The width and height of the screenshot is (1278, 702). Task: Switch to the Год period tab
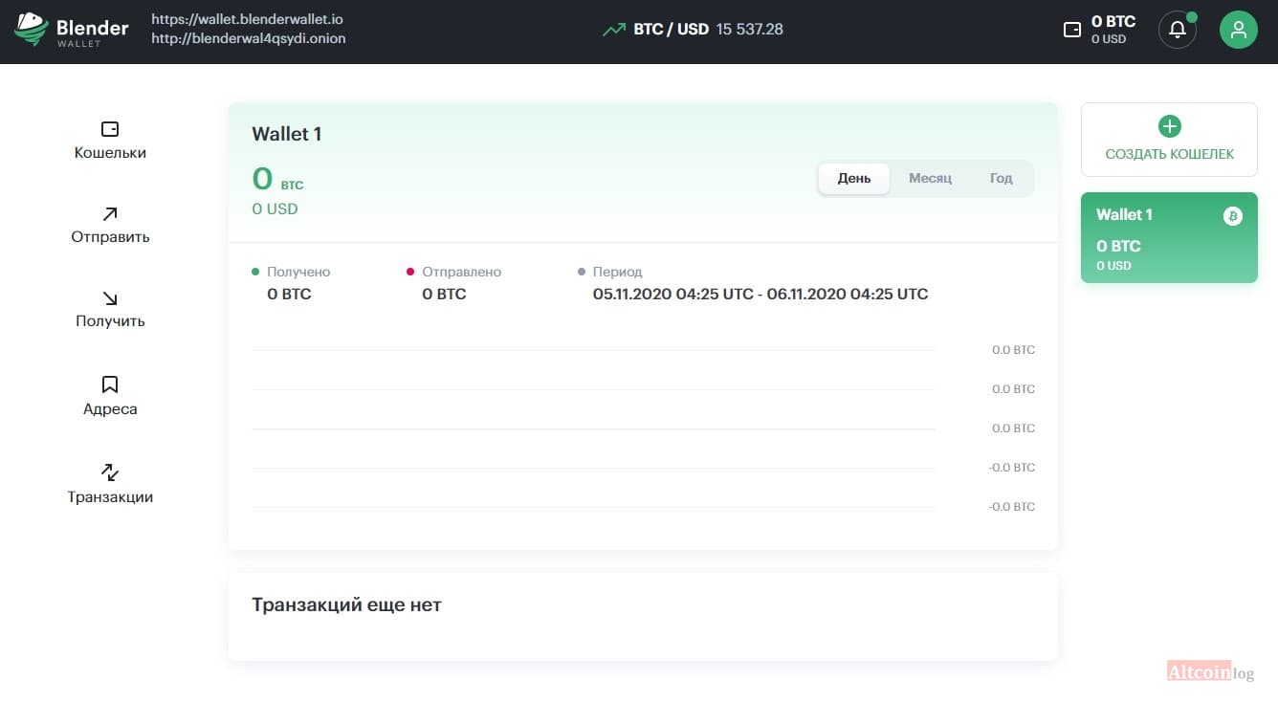[1001, 179]
